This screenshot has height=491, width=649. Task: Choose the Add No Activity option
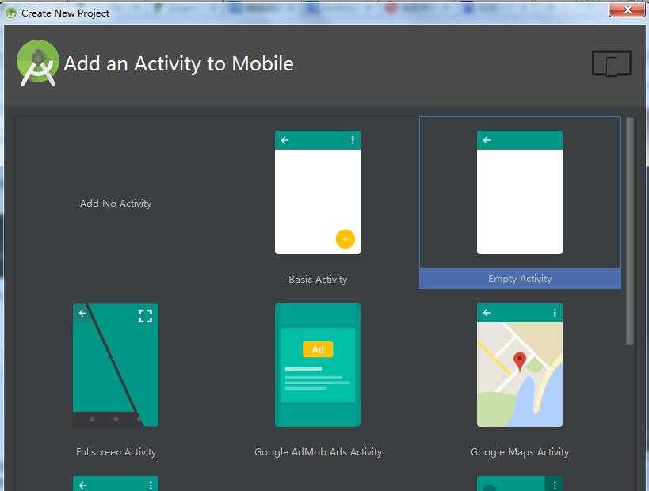point(116,203)
